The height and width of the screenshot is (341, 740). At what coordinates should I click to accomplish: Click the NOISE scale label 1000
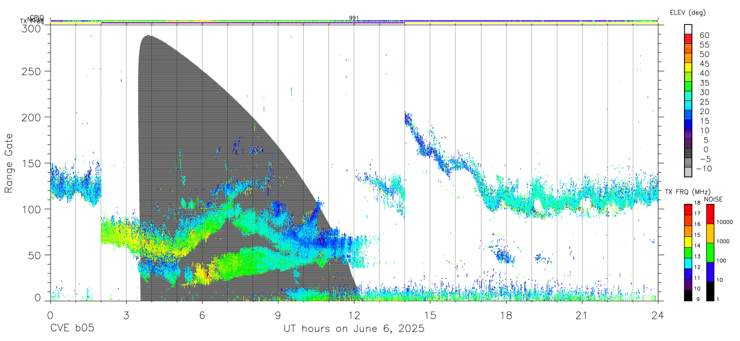pyautogui.click(x=723, y=241)
